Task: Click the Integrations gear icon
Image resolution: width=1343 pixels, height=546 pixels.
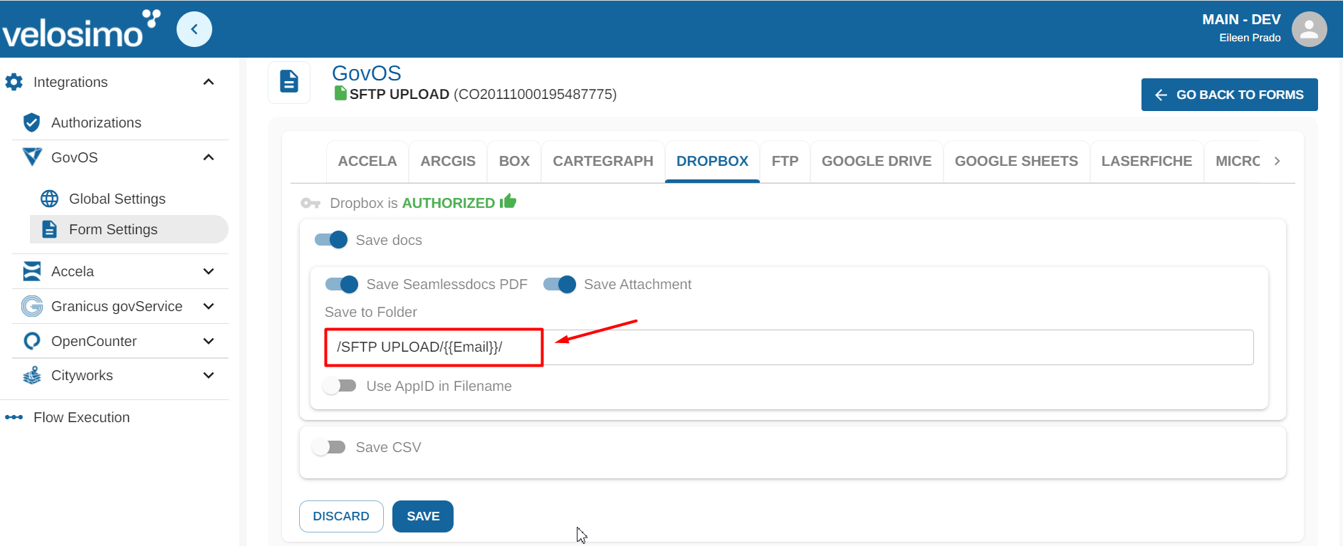Action: click(x=14, y=82)
